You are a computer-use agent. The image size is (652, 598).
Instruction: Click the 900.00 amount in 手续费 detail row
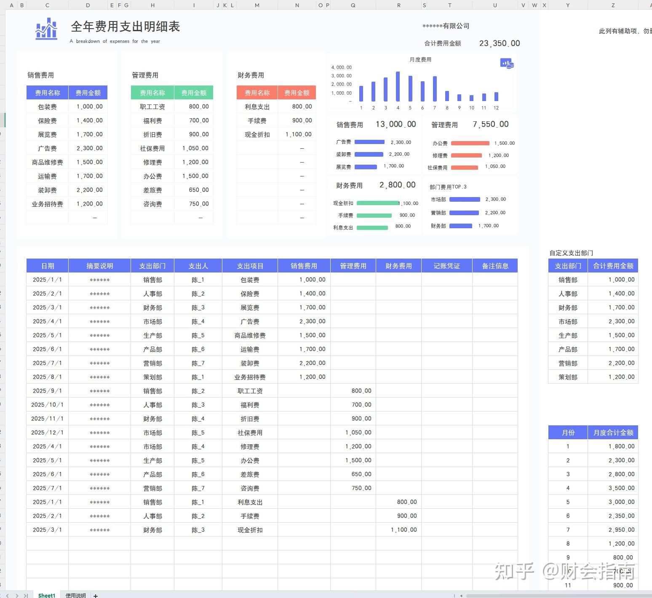pyautogui.click(x=398, y=516)
